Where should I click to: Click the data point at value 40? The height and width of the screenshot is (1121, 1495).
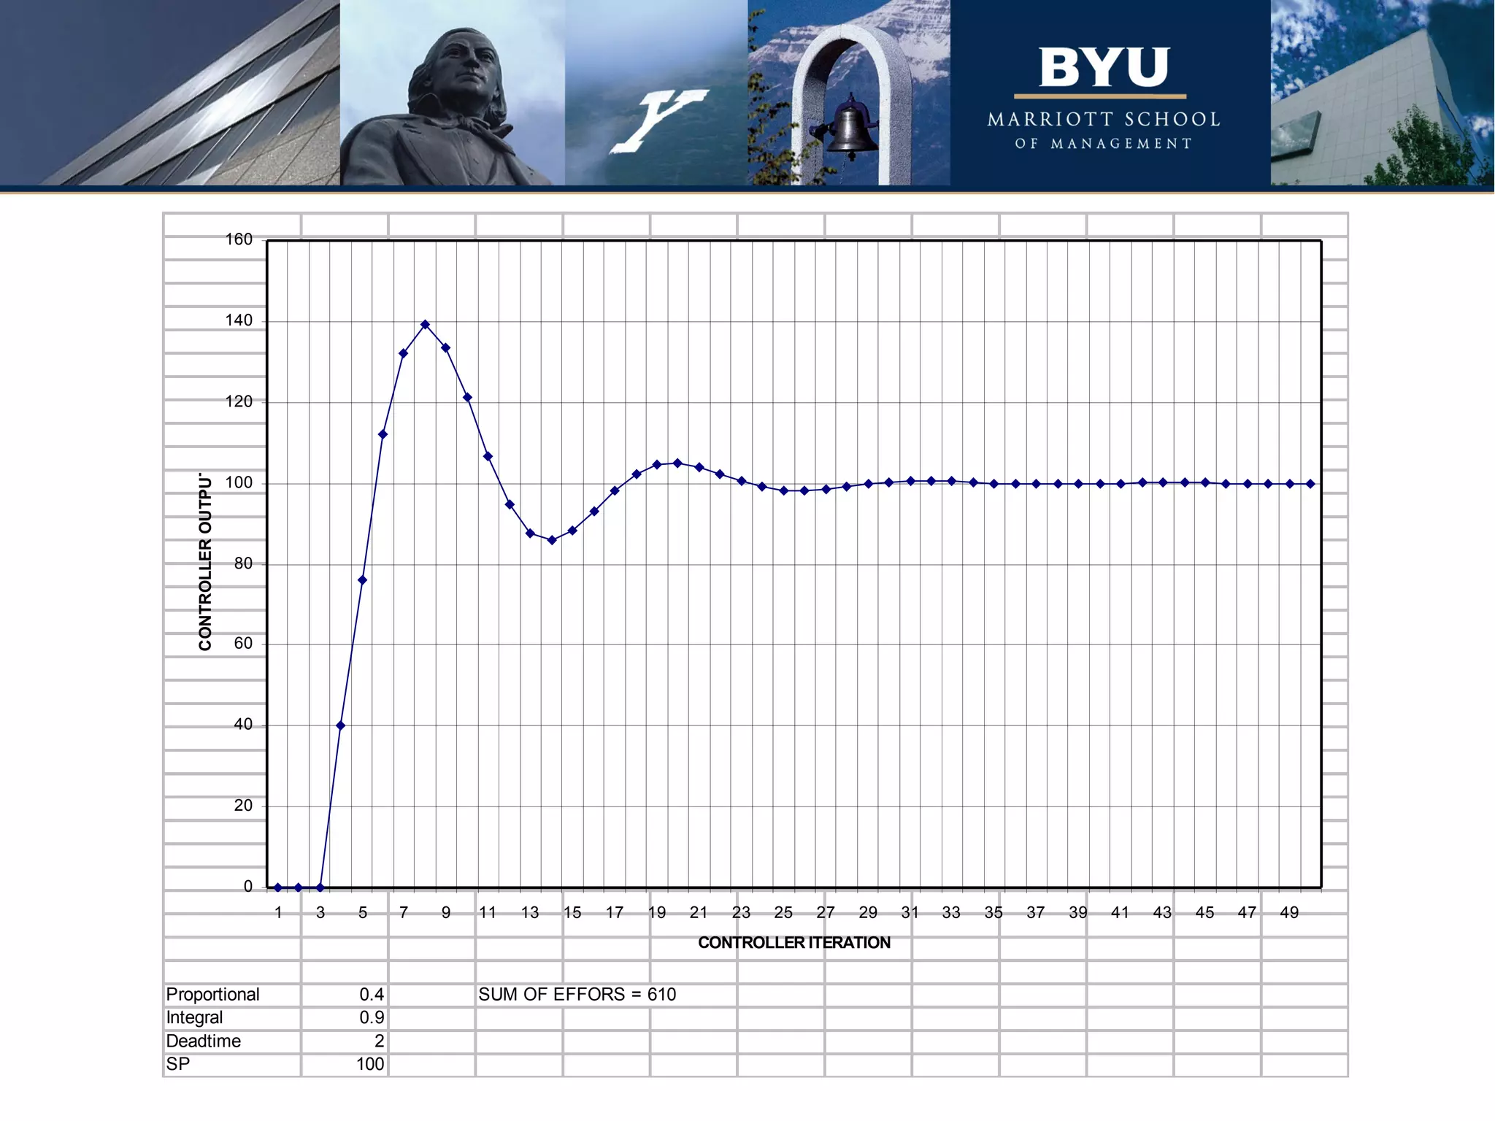coord(341,725)
